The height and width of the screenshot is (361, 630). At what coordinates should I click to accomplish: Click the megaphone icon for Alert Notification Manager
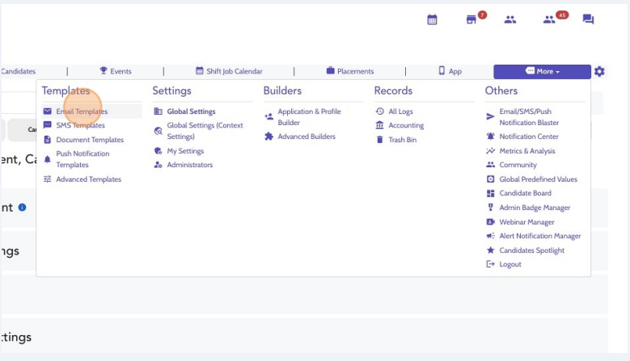(490, 236)
